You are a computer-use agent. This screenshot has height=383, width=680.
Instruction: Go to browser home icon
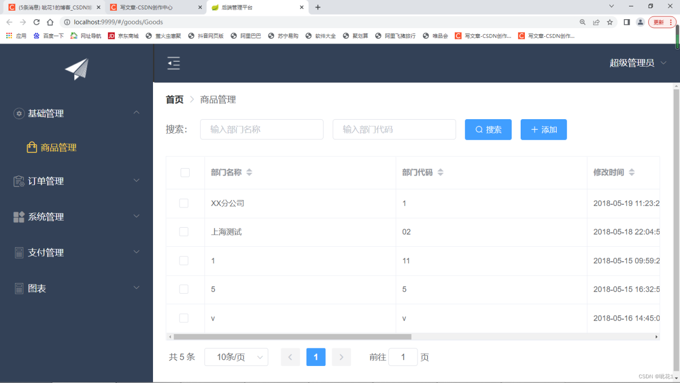(x=50, y=22)
